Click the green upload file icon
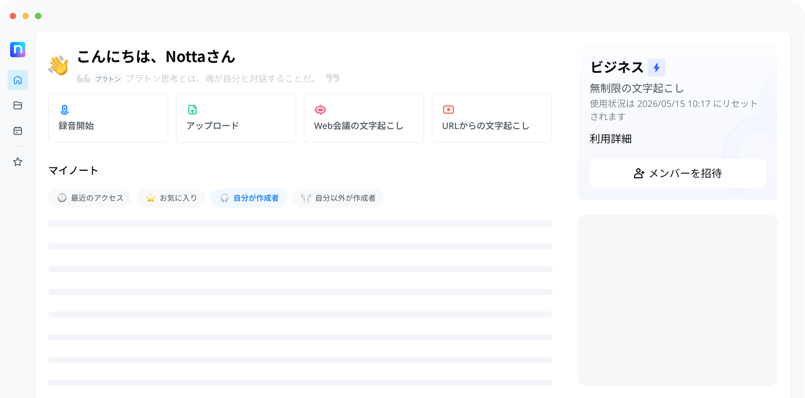Image resolution: width=805 pixels, height=398 pixels. [192, 110]
